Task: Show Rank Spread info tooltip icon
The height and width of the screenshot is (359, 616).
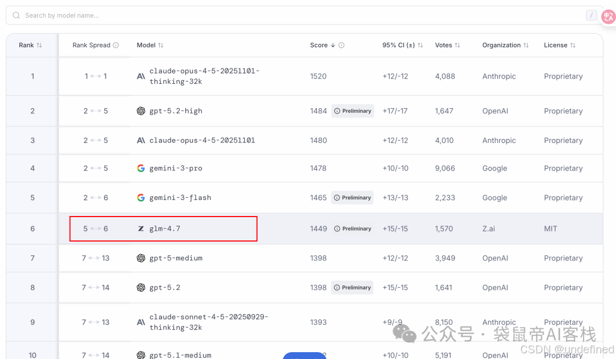Action: click(116, 45)
